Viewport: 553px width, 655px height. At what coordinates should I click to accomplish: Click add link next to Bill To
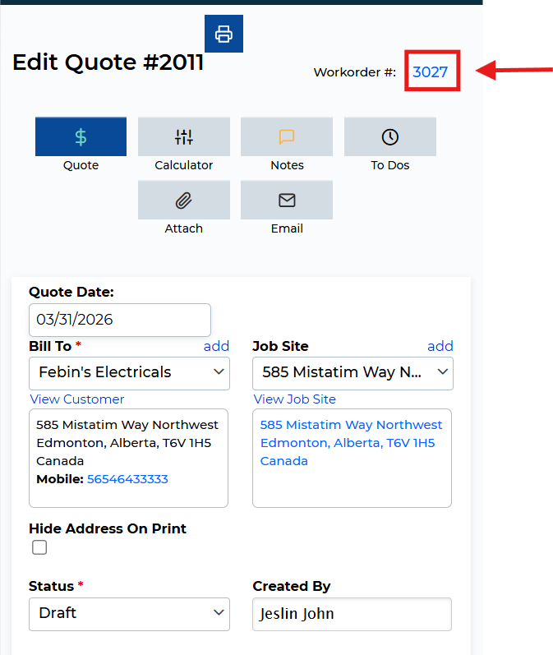tap(216, 346)
